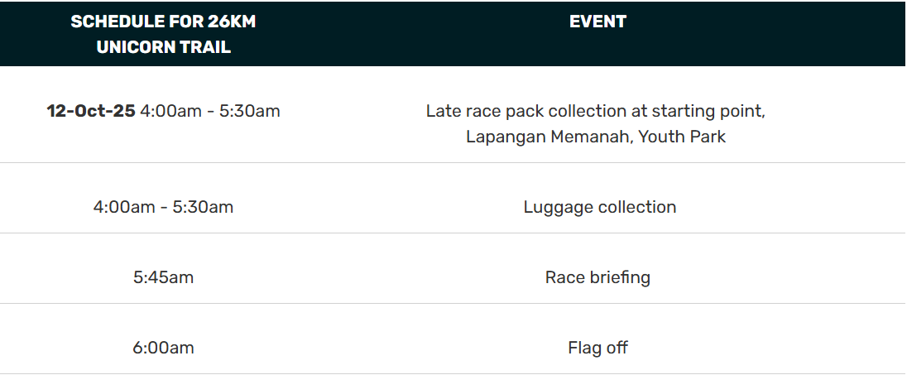Click the "6:00am" time cell
The height and width of the screenshot is (375, 907).
(x=163, y=348)
